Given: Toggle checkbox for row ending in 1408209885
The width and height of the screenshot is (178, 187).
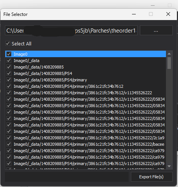Looking at the screenshot, I should 9,67.
